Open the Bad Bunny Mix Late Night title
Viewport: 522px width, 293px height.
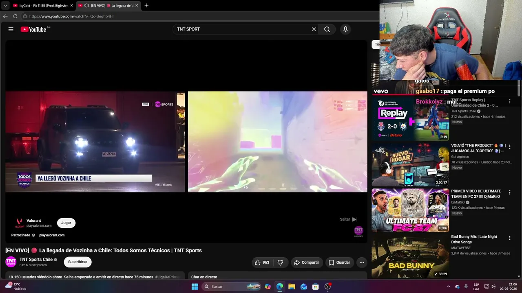point(474,239)
